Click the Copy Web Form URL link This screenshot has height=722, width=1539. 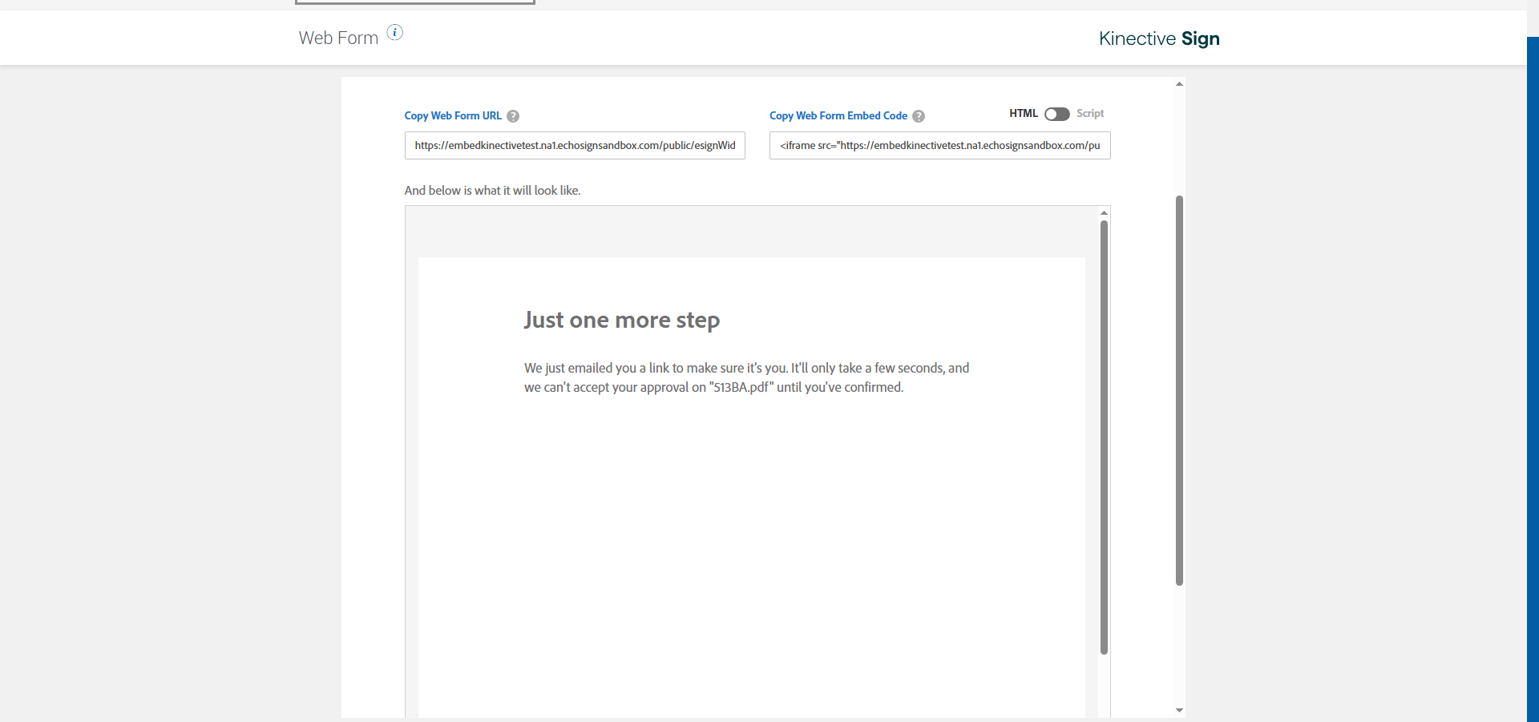[x=453, y=116]
